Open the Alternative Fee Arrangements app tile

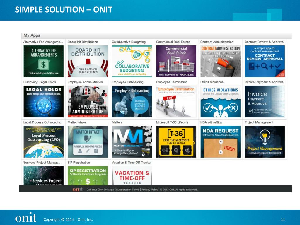[x=43, y=61]
